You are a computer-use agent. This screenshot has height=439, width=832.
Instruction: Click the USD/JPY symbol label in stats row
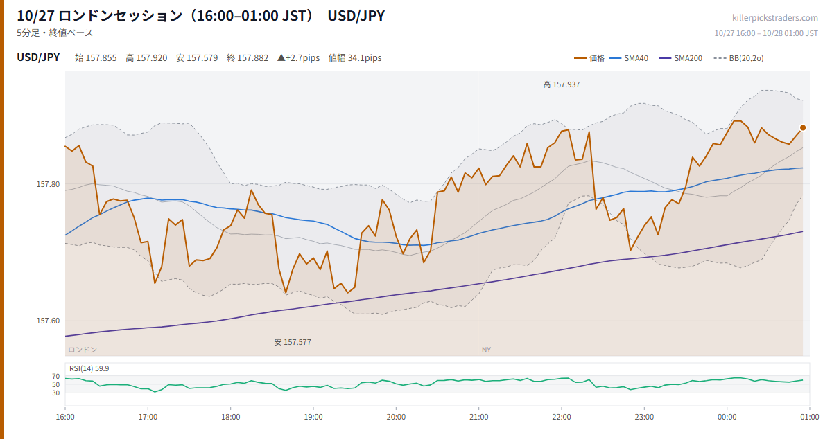point(38,57)
